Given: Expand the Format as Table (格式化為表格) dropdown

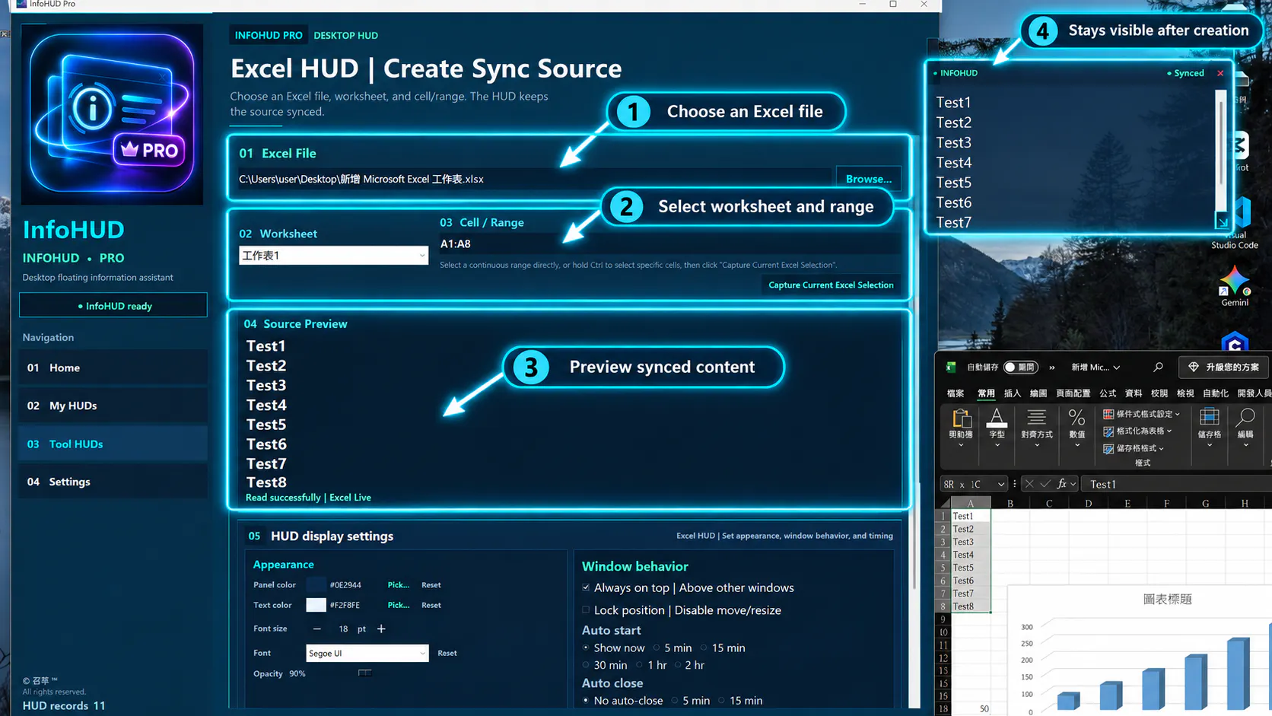Looking at the screenshot, I should (1169, 431).
